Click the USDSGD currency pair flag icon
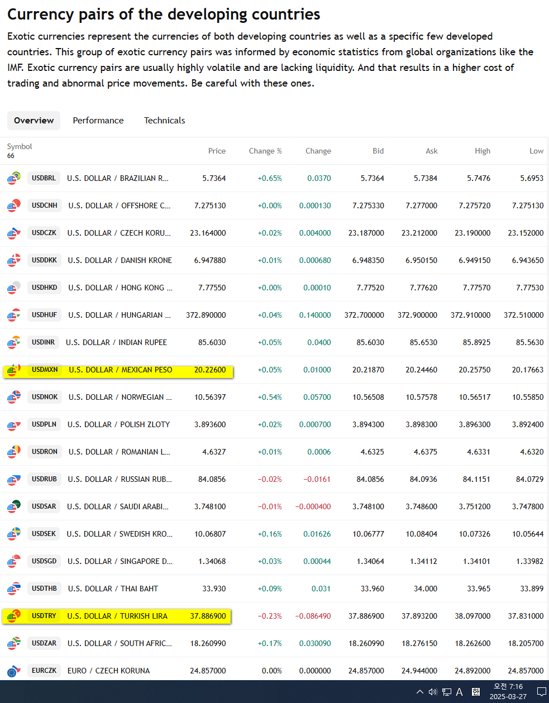The image size is (549, 703). coord(14,561)
